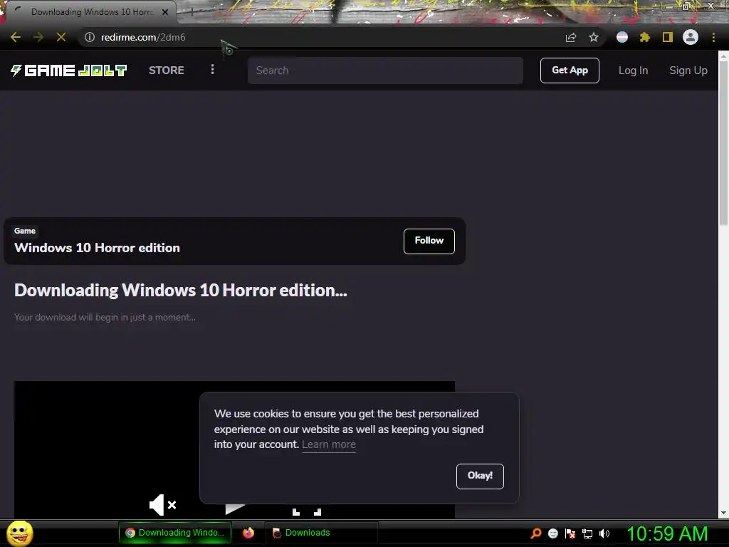Screen dimensions: 729x547
Task: Go back with the browser back arrow
Action: [x=16, y=37]
